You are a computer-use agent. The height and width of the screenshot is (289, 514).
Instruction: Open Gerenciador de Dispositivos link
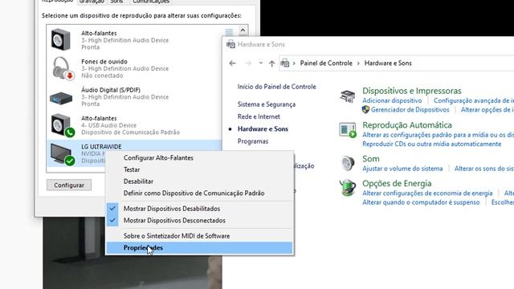(x=410, y=110)
